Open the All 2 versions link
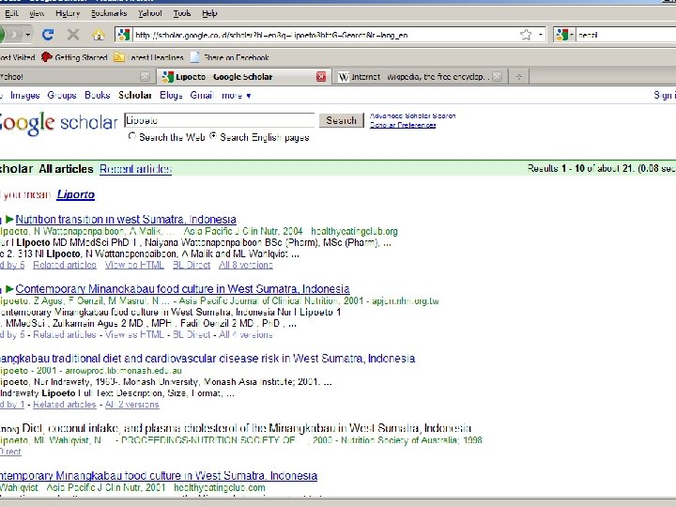 [x=132, y=405]
